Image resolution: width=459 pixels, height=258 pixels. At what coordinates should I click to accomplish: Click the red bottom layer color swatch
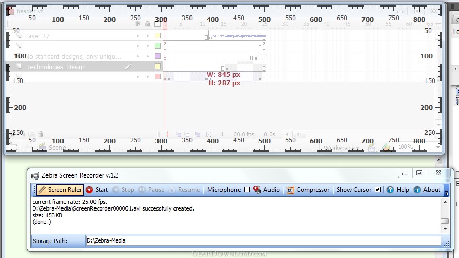tap(157, 76)
